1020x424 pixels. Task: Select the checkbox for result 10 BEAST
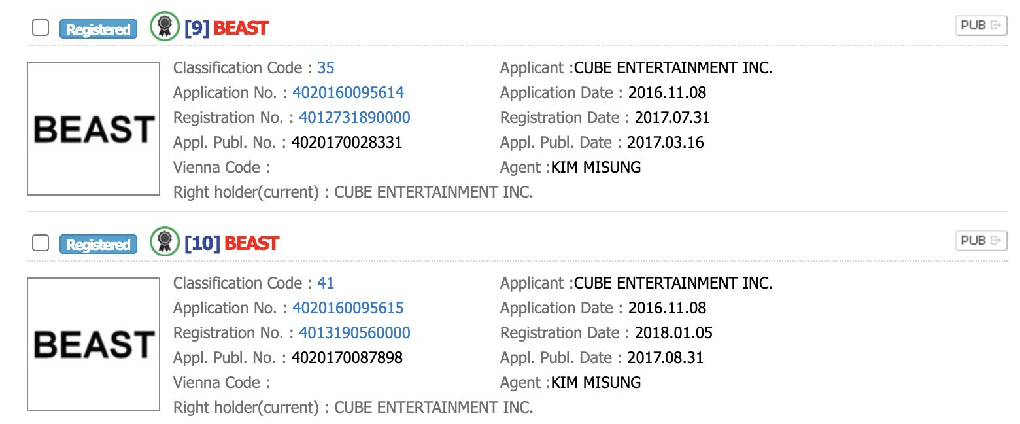41,243
